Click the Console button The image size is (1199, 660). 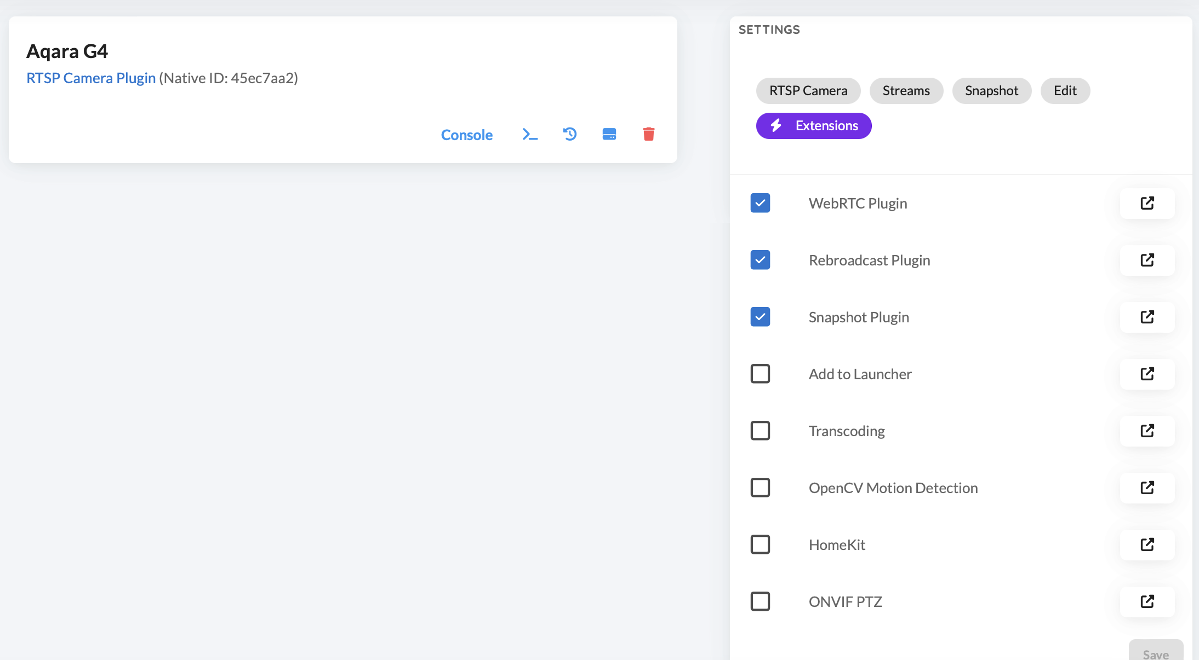(466, 135)
